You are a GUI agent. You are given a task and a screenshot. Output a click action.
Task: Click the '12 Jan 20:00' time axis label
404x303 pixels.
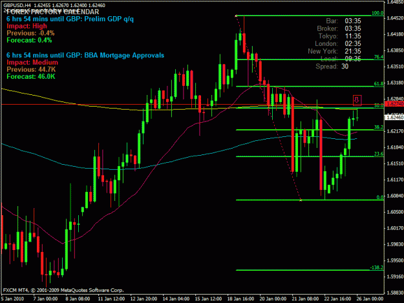tap(144, 299)
